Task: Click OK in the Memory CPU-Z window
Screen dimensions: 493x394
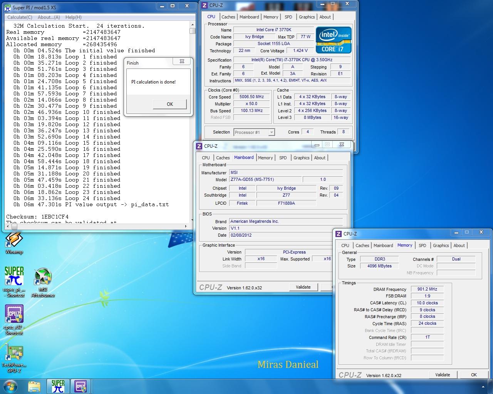Action: click(x=474, y=375)
